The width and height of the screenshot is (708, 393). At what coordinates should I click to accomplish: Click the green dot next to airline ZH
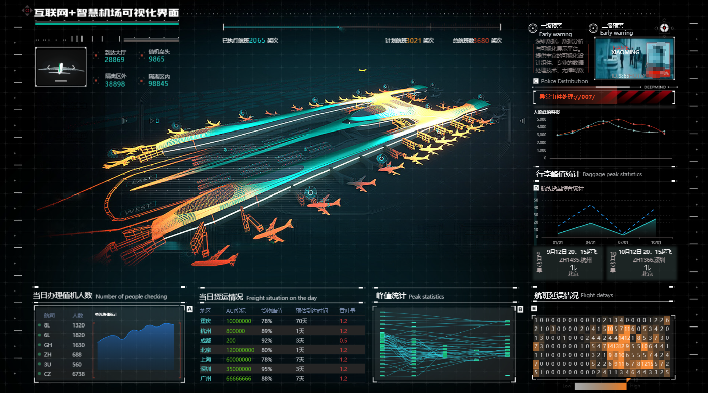point(39,355)
